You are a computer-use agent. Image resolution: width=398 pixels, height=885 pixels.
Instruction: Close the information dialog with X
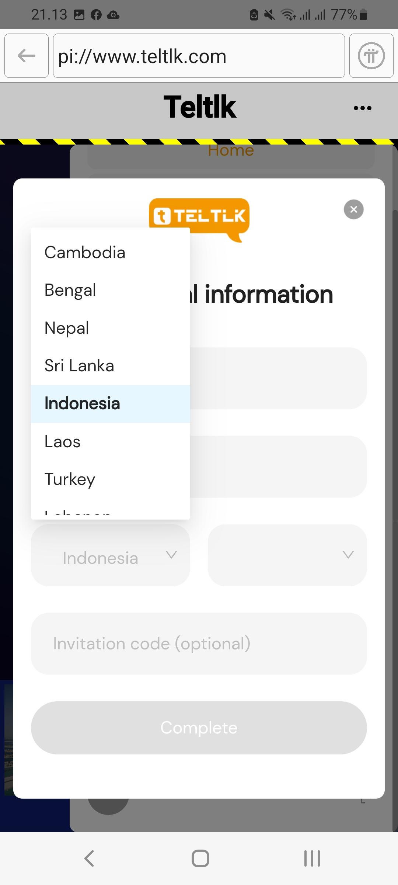click(354, 209)
